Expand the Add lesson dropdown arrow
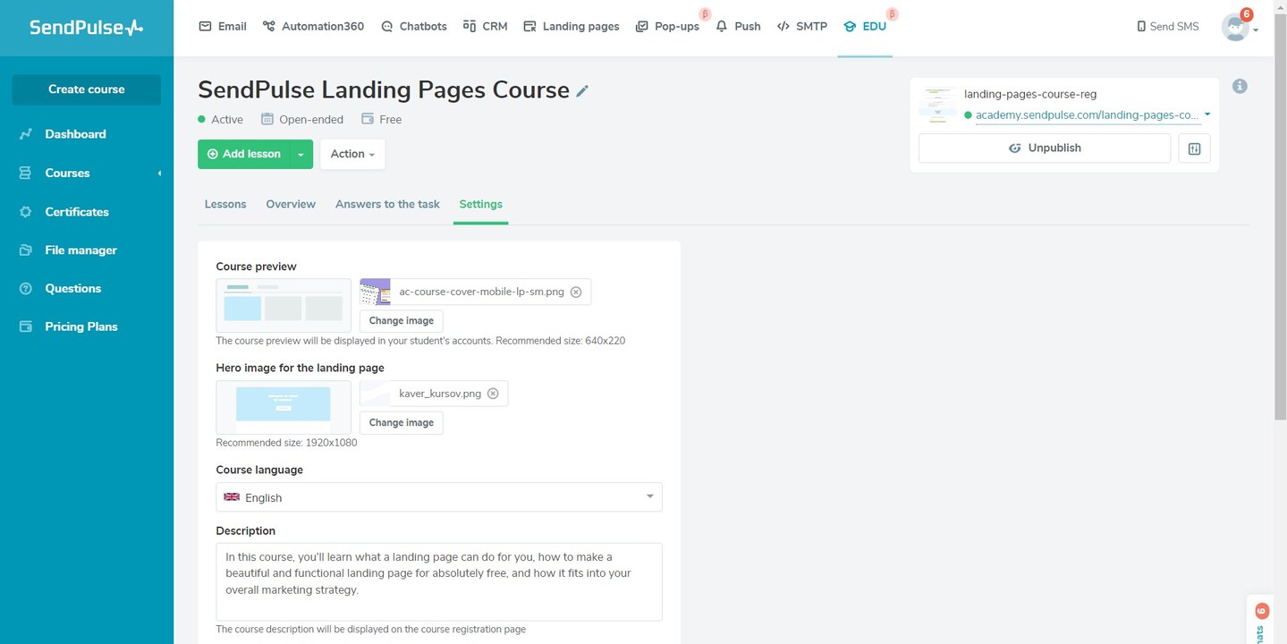The height and width of the screenshot is (644, 1287). point(301,153)
